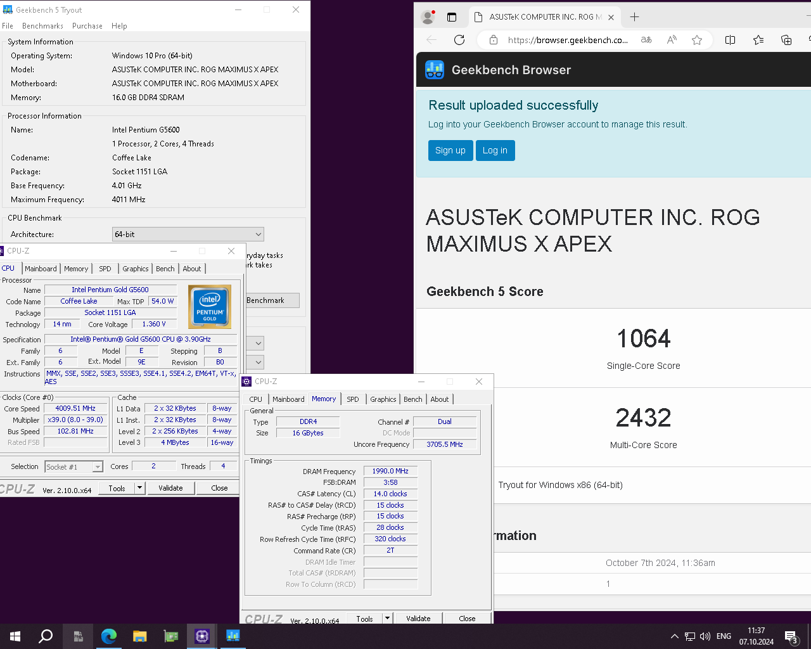Open the Collections icon in Edge

point(786,40)
